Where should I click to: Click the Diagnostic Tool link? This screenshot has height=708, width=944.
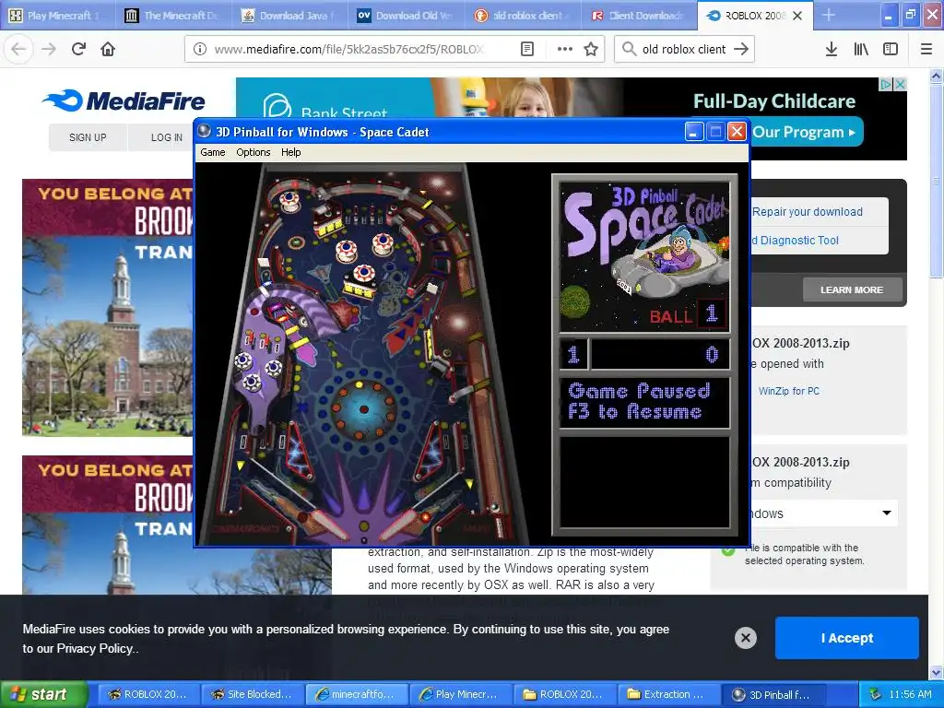(795, 241)
